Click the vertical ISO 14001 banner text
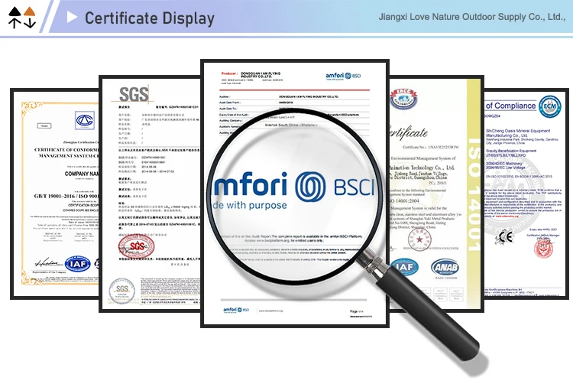 [474, 194]
